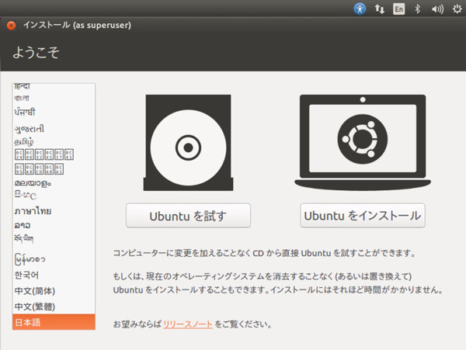The height and width of the screenshot is (350, 466).
Task: Click the Ubuntu を試す button
Action: [x=188, y=216]
